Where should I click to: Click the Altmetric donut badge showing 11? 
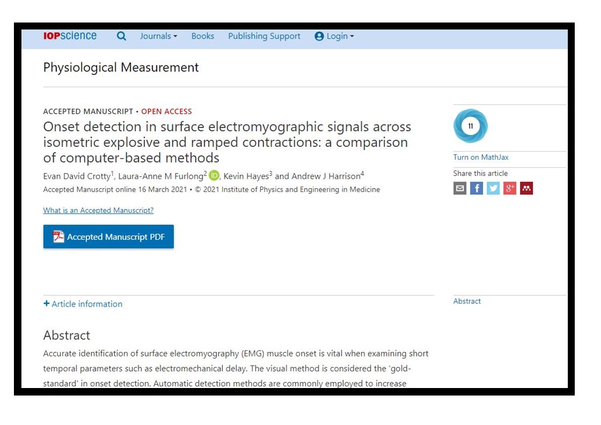pos(470,126)
